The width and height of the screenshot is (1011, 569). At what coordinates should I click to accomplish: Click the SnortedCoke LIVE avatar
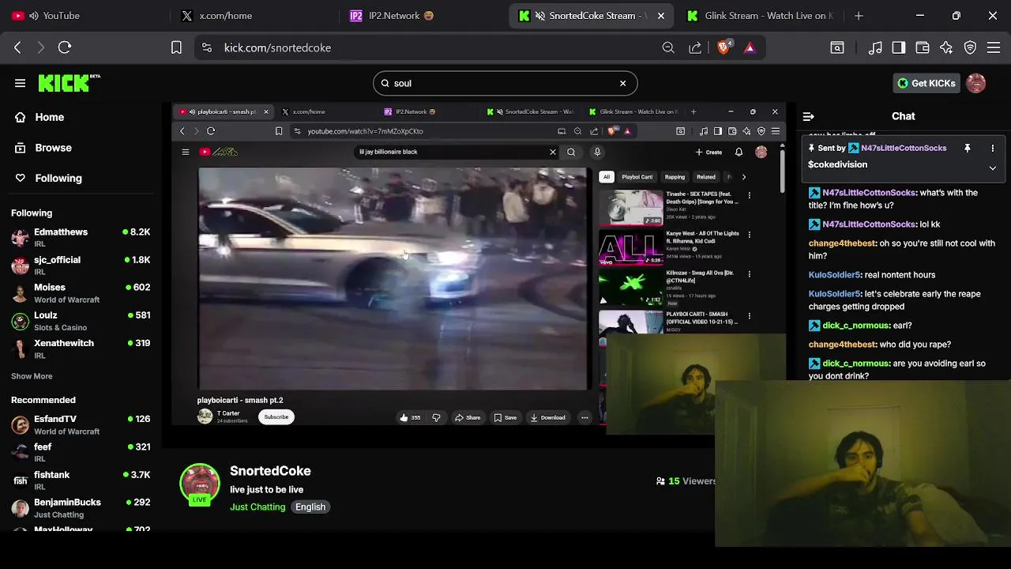click(x=200, y=484)
